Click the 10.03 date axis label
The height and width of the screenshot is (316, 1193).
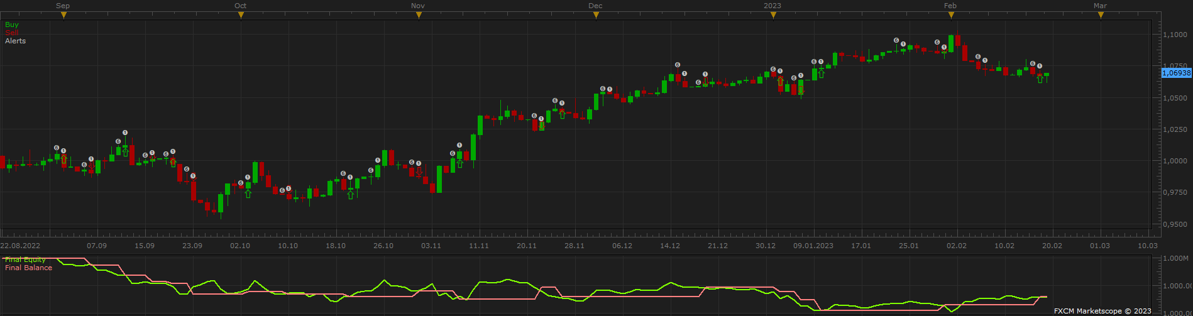1148,246
